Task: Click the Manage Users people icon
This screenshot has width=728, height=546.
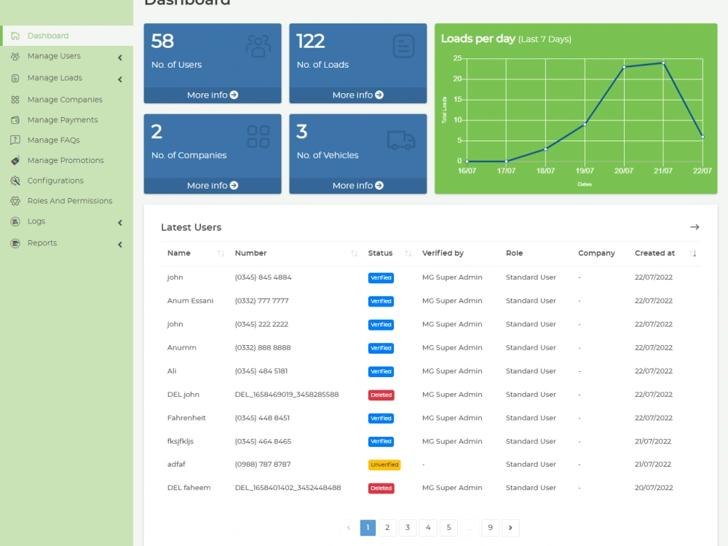Action: 15,56
